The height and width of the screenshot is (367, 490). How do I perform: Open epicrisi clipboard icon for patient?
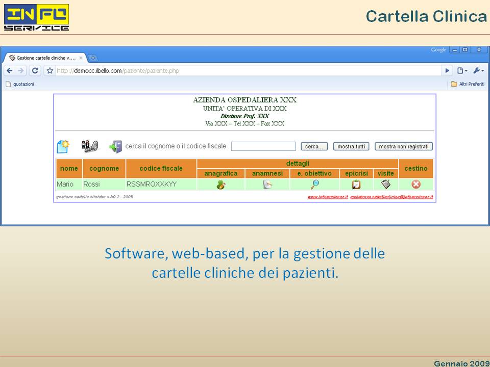click(x=356, y=185)
